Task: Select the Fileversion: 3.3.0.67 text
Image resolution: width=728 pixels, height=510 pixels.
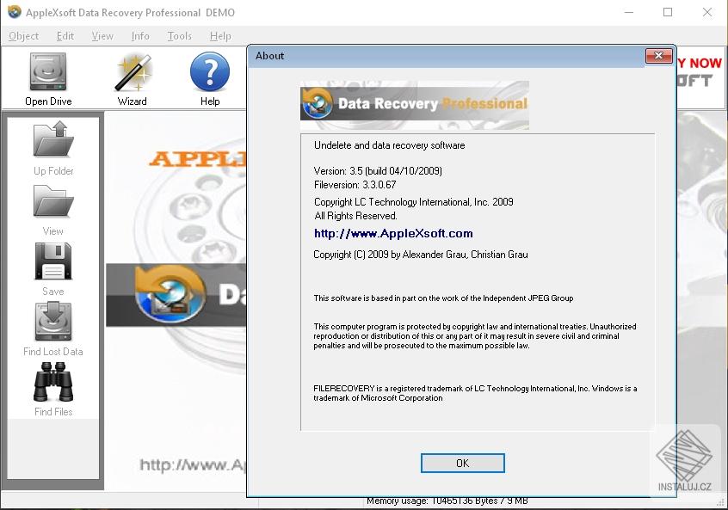Action: pyautogui.click(x=355, y=185)
